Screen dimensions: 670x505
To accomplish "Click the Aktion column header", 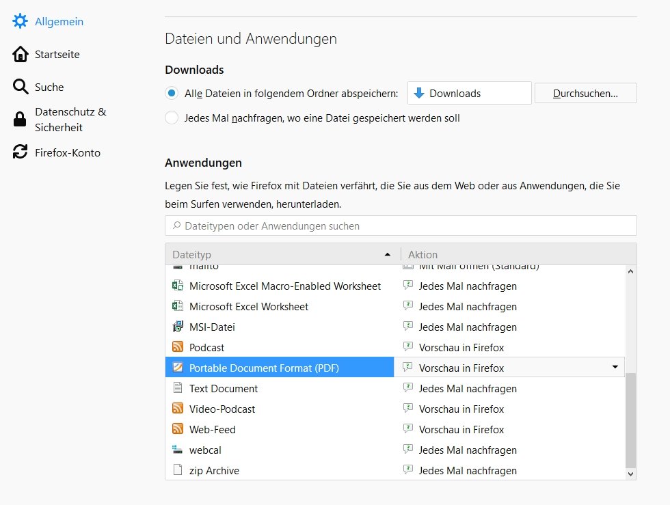I will pyautogui.click(x=513, y=254).
